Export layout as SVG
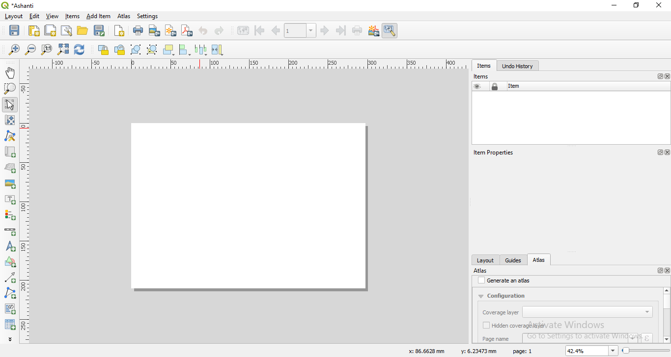 (x=170, y=30)
